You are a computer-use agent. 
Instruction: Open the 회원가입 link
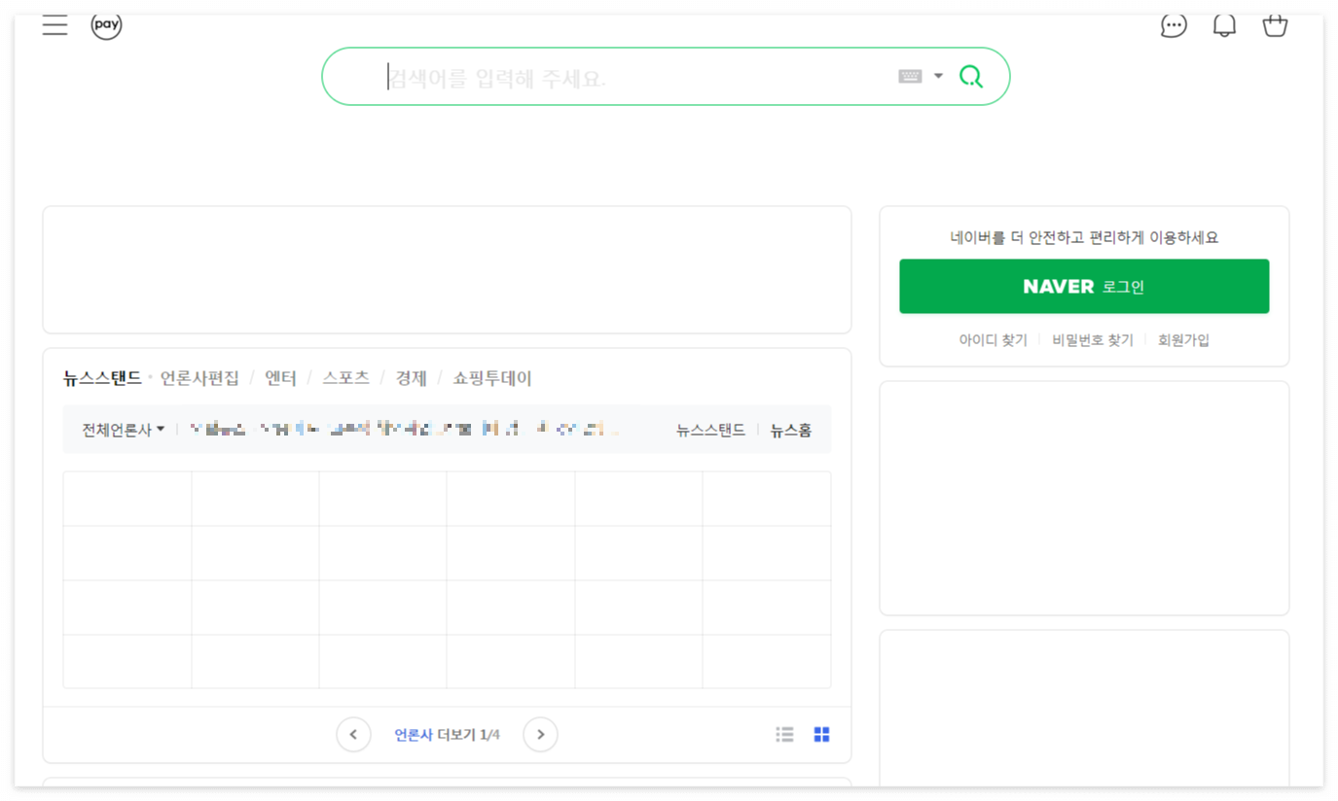pyautogui.click(x=1183, y=340)
